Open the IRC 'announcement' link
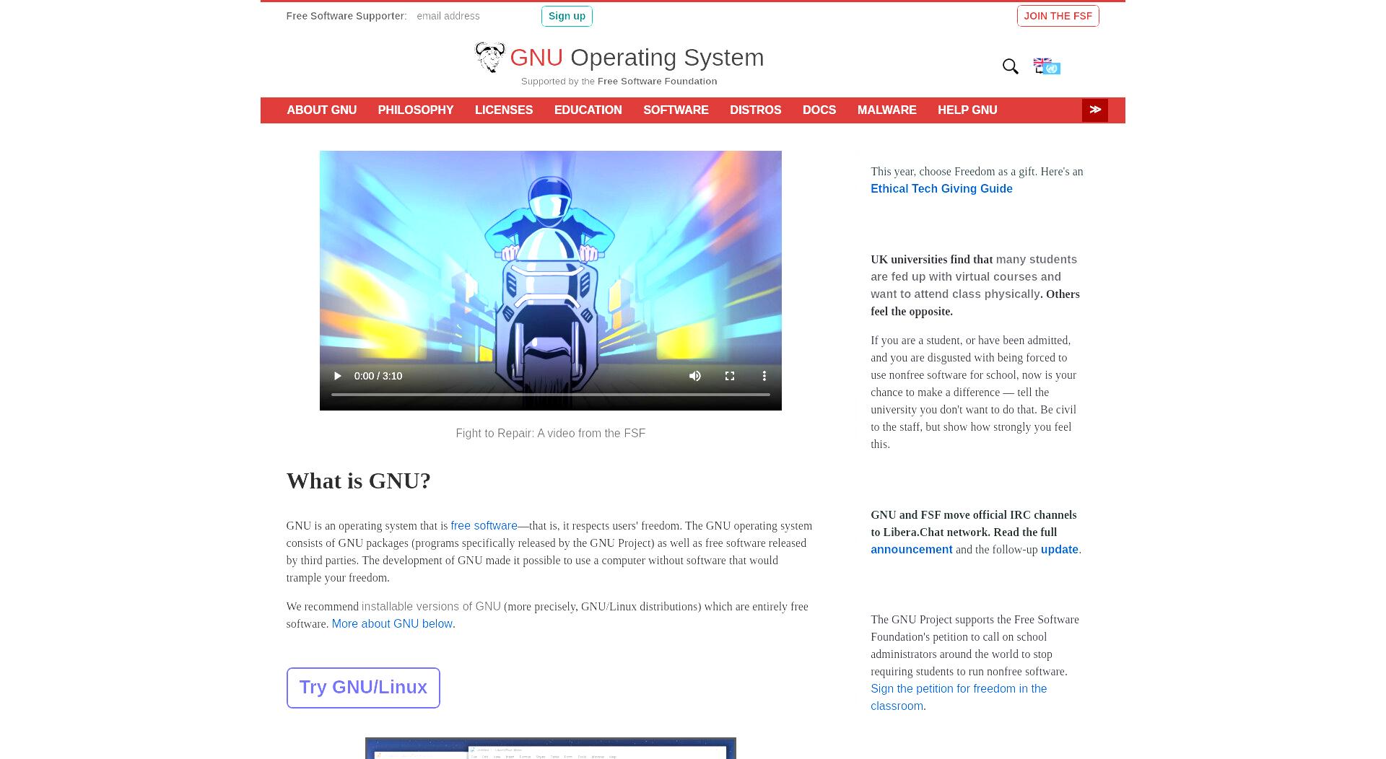 click(911, 550)
